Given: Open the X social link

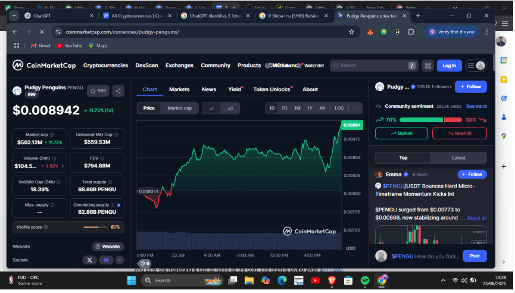Looking at the screenshot, I should coord(89,260).
